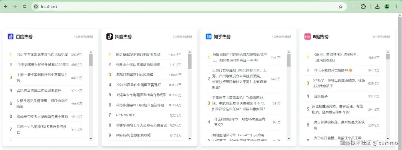Image resolution: width=402 pixels, height=150 pixels.
Task: Click the browser back arrow
Action: (6, 7)
